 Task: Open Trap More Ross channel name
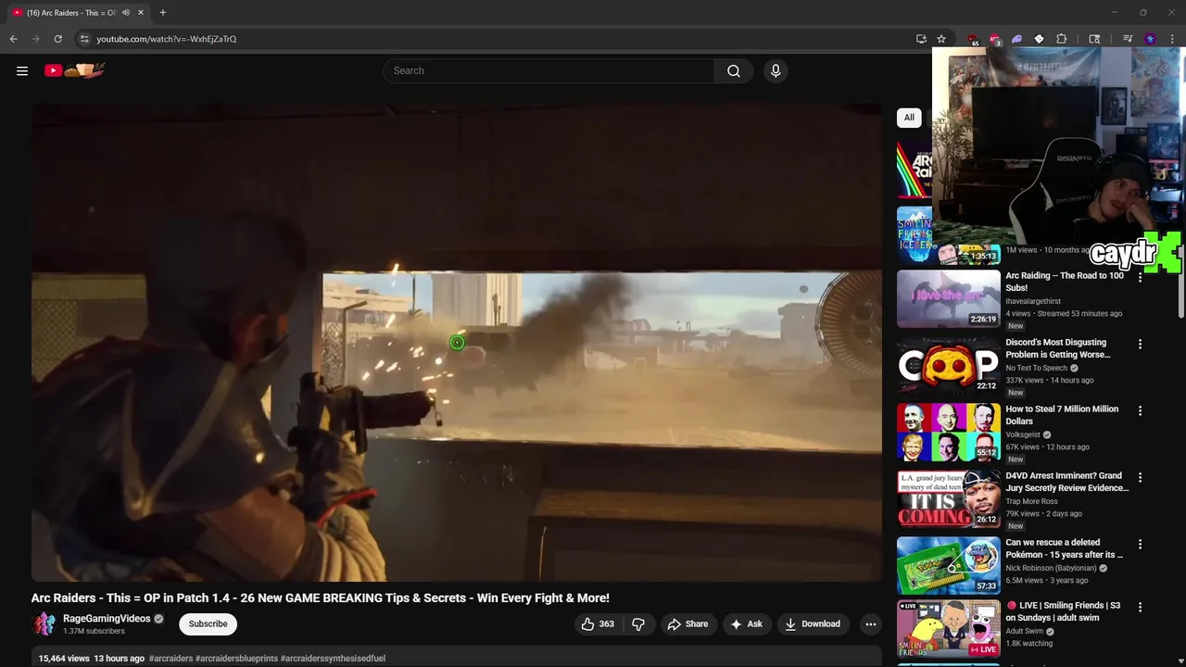tap(1031, 501)
